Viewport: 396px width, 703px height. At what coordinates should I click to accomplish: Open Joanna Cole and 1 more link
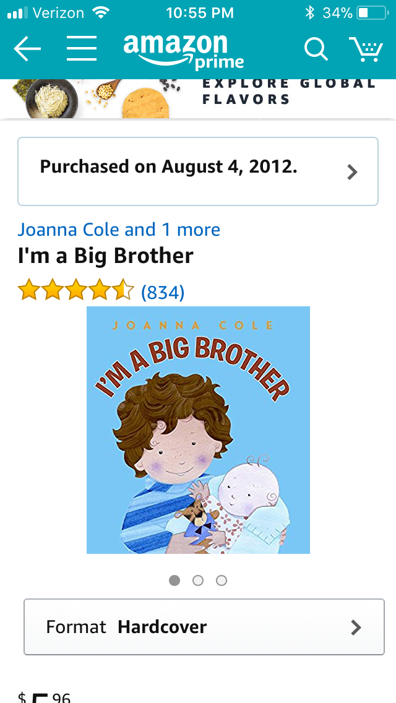119,230
